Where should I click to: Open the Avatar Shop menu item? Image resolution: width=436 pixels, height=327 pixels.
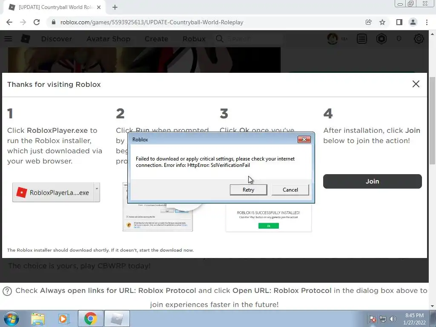(x=109, y=39)
